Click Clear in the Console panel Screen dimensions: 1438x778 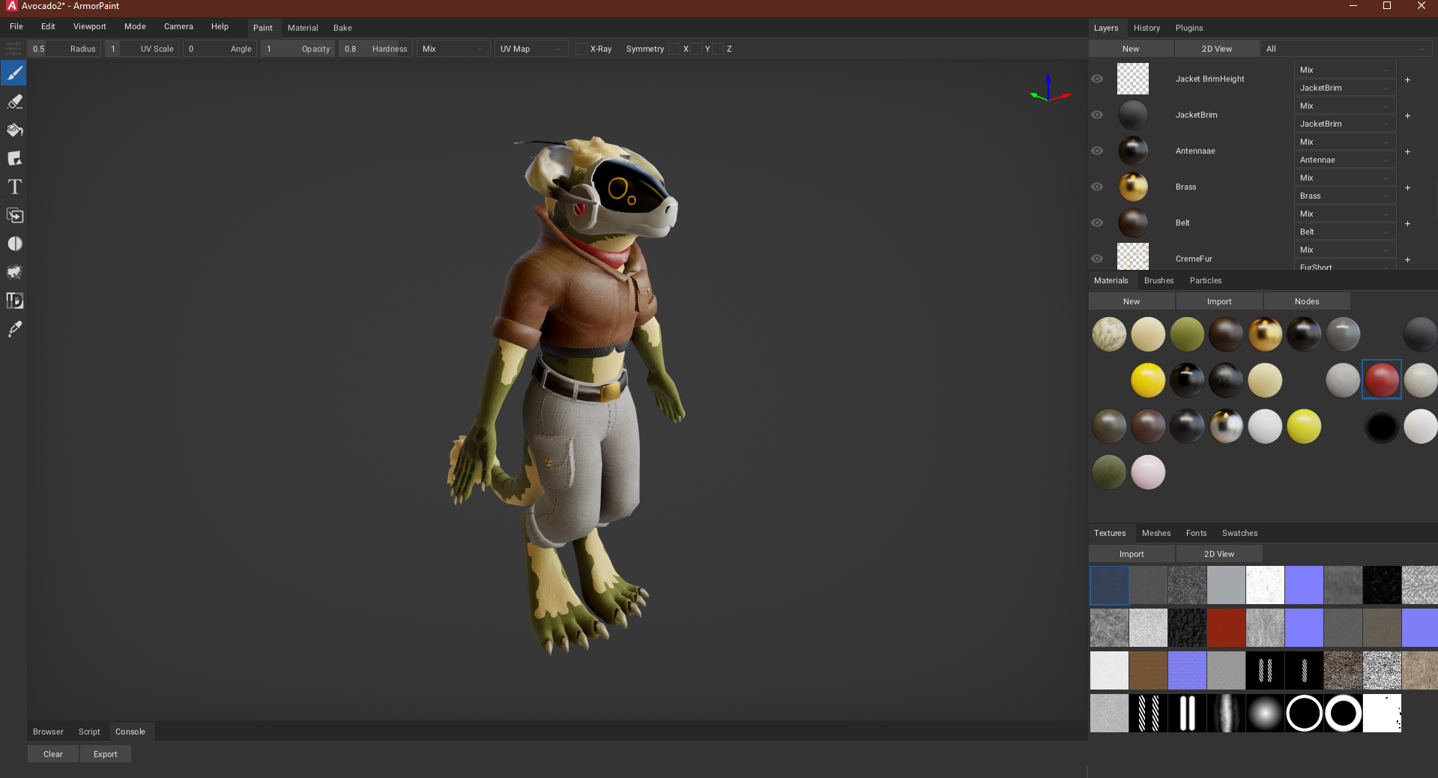point(52,754)
